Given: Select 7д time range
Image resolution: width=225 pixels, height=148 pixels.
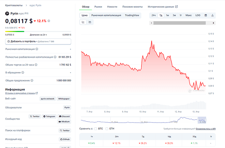Looking at the screenshot, I should 161,15.
